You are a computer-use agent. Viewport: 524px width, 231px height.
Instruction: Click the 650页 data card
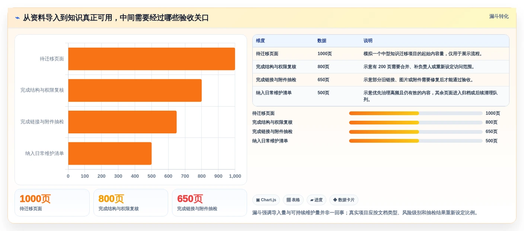(x=210, y=203)
